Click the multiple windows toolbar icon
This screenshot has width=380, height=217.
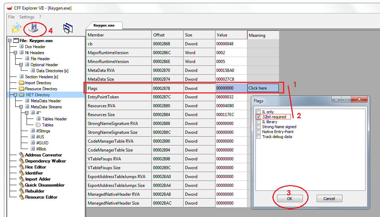point(68,28)
